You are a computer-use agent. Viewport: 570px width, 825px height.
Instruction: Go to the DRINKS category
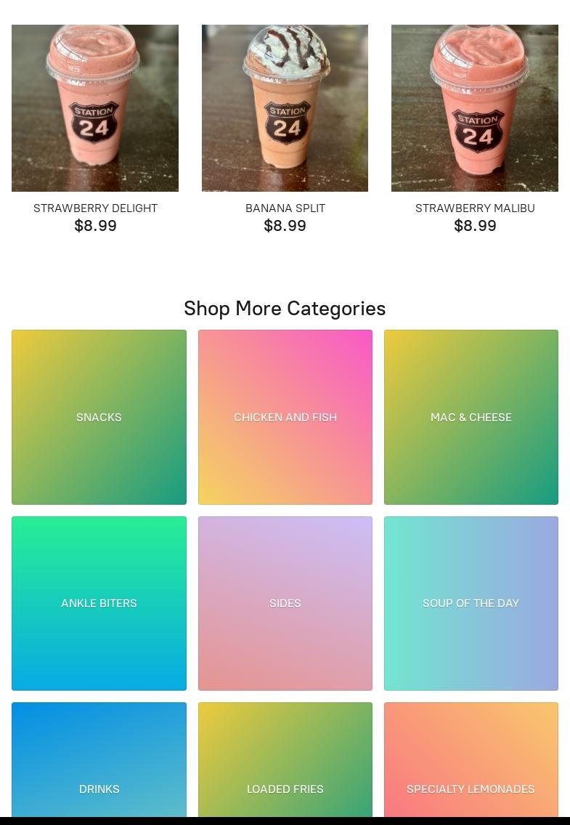point(99,760)
